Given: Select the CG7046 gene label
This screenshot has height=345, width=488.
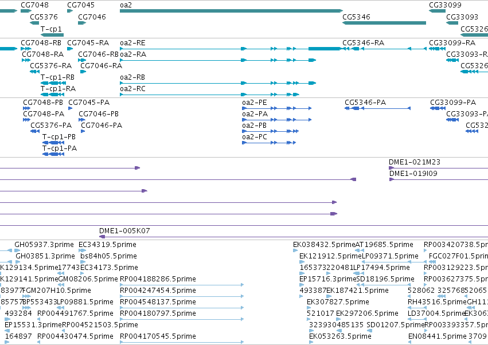Looking at the screenshot, I should click(x=92, y=17).
